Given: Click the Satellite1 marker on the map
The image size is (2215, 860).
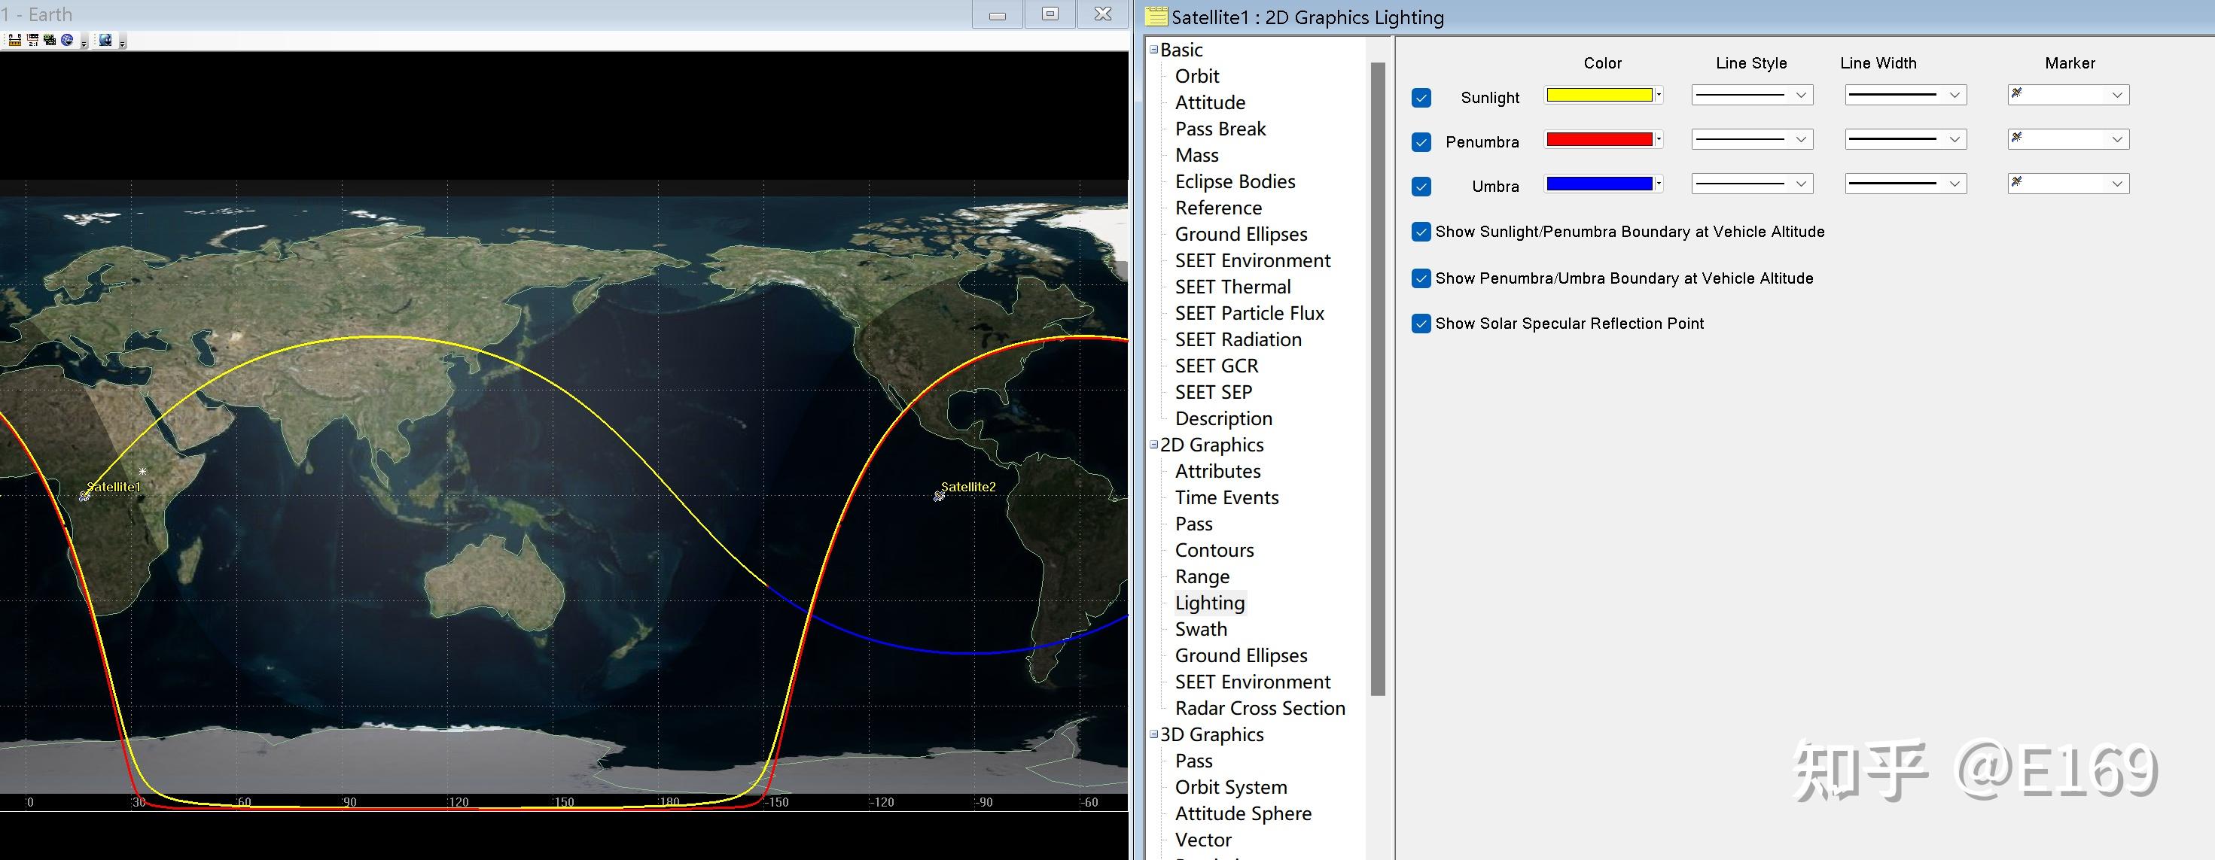Looking at the screenshot, I should coord(84,496).
